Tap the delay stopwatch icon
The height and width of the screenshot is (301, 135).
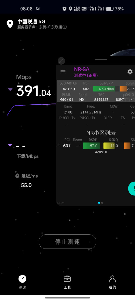[x=17, y=176]
